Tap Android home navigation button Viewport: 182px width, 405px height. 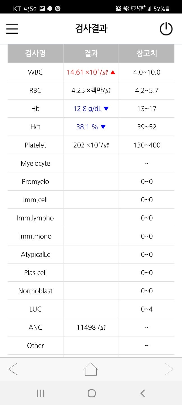tap(92, 393)
